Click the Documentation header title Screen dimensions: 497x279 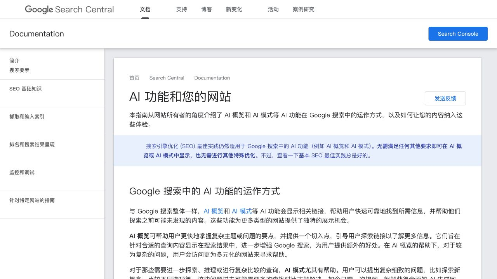click(x=36, y=34)
